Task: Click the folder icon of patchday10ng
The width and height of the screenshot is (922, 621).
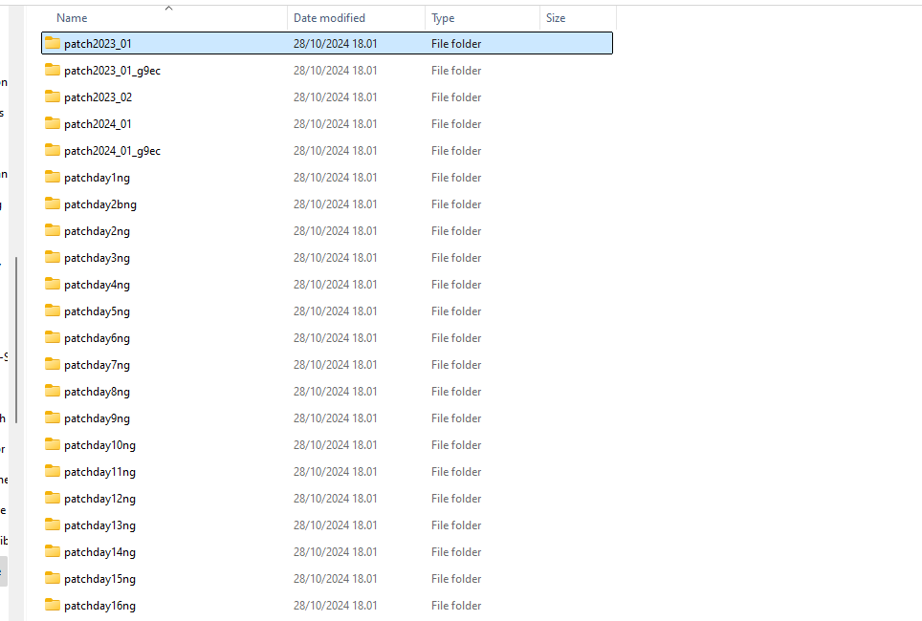Action: (x=53, y=444)
